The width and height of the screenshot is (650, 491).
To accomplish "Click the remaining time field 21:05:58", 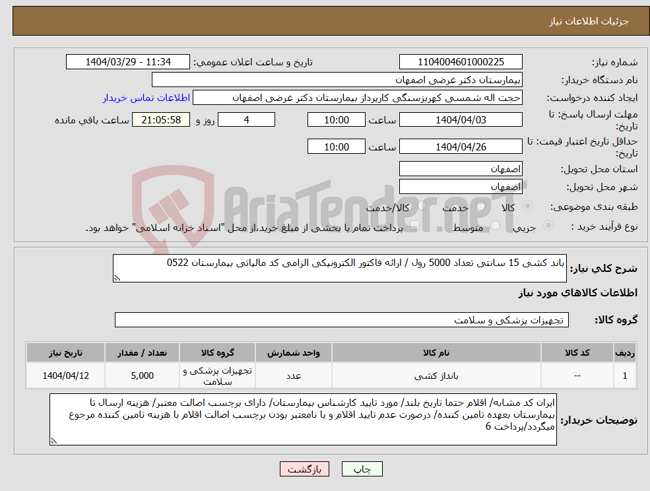I will [161, 120].
